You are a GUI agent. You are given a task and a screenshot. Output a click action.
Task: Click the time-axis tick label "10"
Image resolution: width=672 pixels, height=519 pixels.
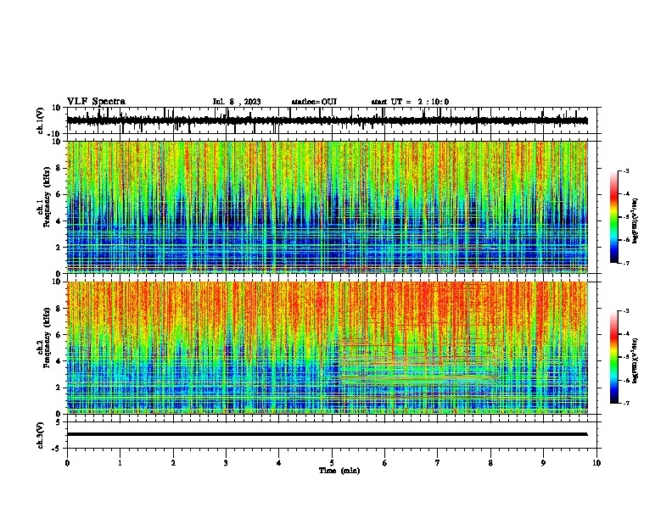(596, 463)
